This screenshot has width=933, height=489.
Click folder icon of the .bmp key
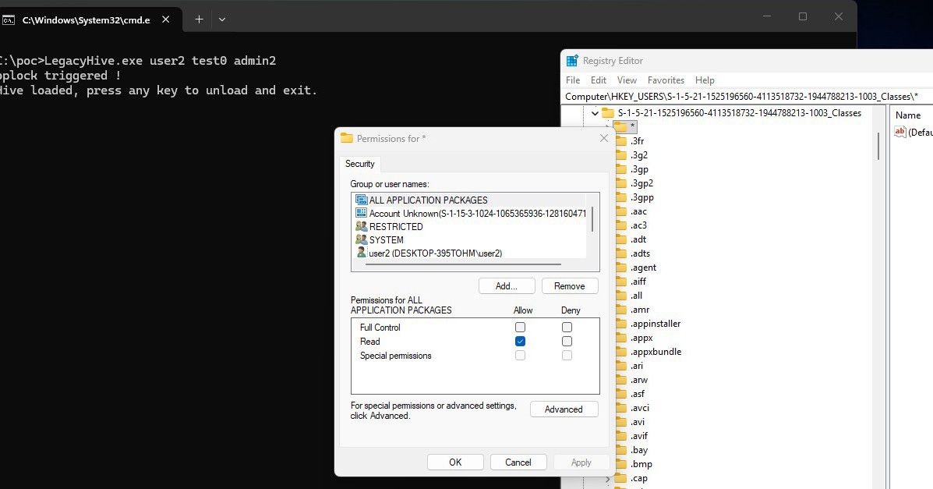[x=621, y=464]
